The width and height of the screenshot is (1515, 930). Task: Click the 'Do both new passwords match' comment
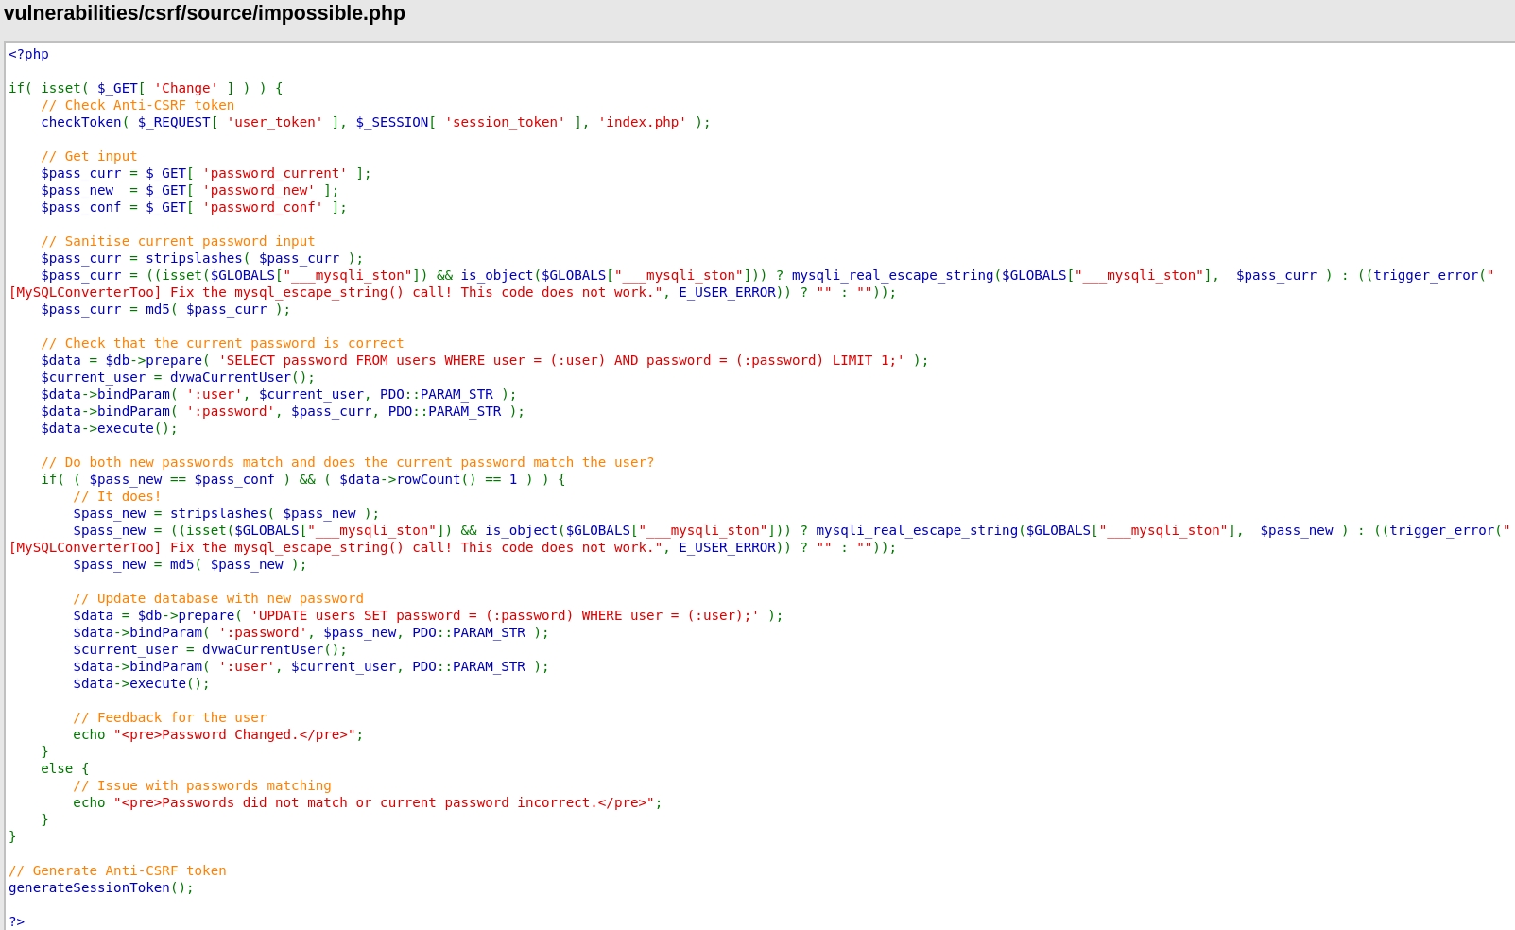click(347, 462)
